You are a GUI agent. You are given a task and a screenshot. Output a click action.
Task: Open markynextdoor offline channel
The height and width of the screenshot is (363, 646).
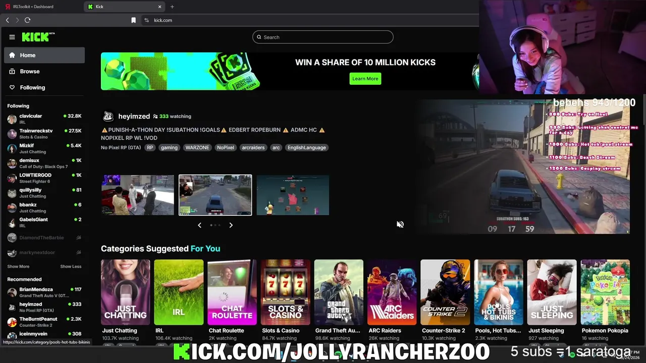[44, 252]
